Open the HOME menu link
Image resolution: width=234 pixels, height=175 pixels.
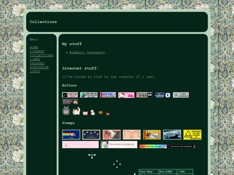pyautogui.click(x=34, y=48)
